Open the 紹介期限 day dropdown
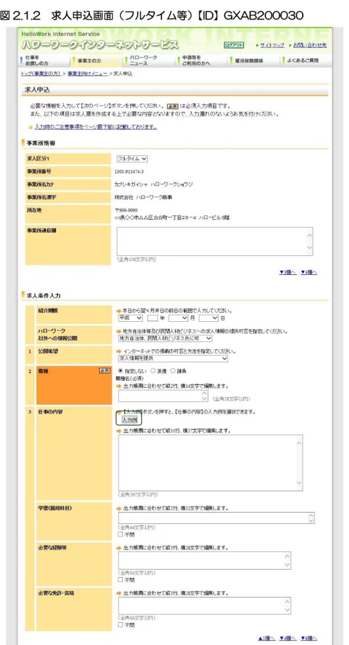Image resolution: width=349 pixels, height=645 pixels. point(208,318)
